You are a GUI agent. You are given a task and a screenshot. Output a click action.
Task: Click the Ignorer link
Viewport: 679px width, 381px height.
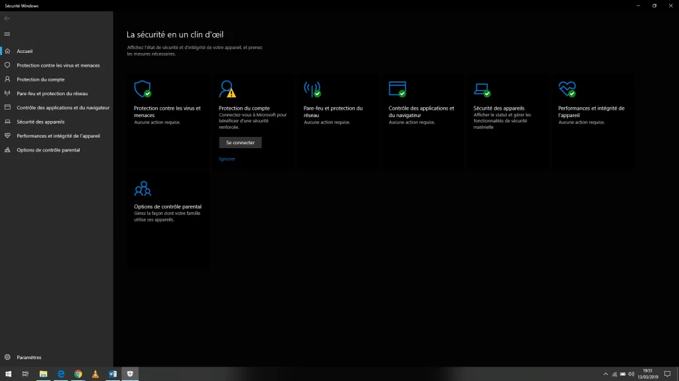click(x=227, y=159)
